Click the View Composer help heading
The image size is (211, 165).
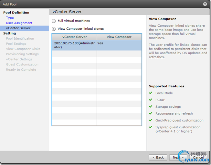163,19
